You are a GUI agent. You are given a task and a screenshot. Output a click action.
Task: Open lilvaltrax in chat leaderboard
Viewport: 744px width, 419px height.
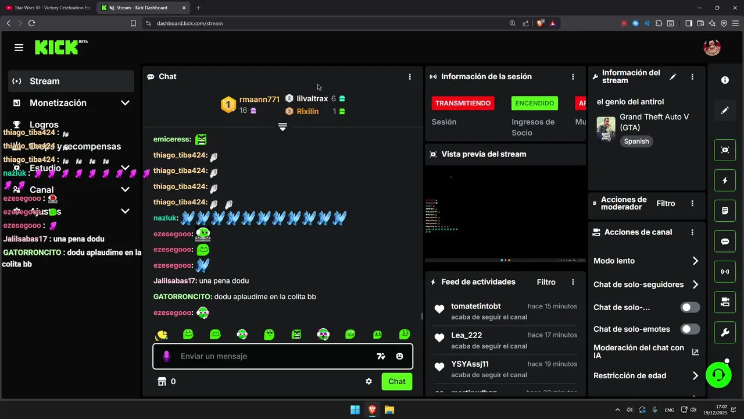click(x=312, y=99)
